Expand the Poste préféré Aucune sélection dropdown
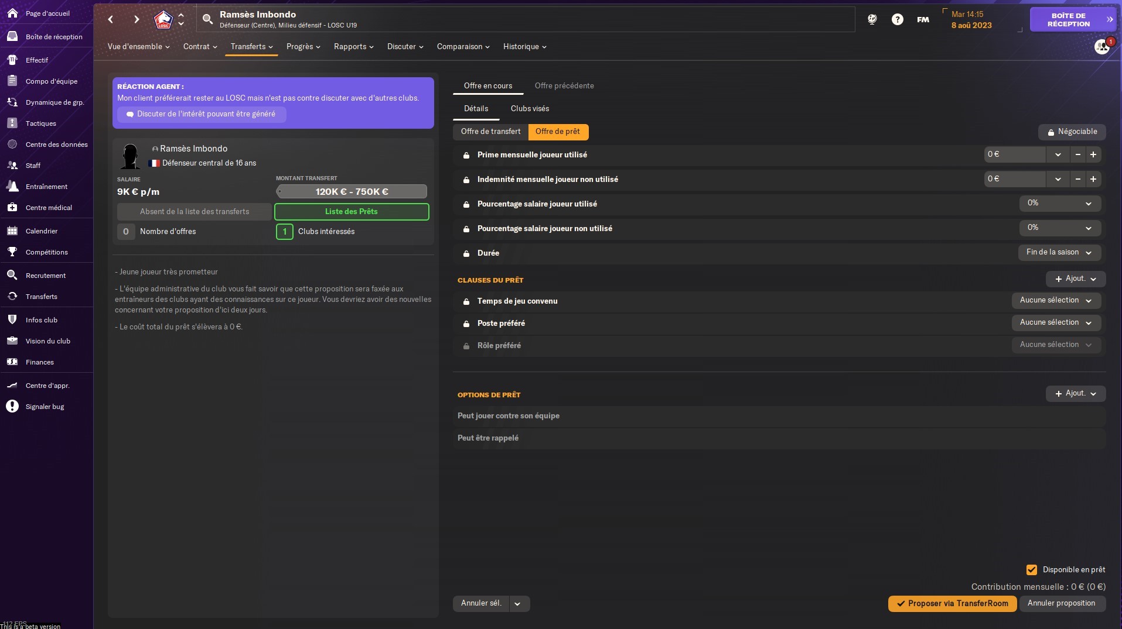 [1056, 322]
